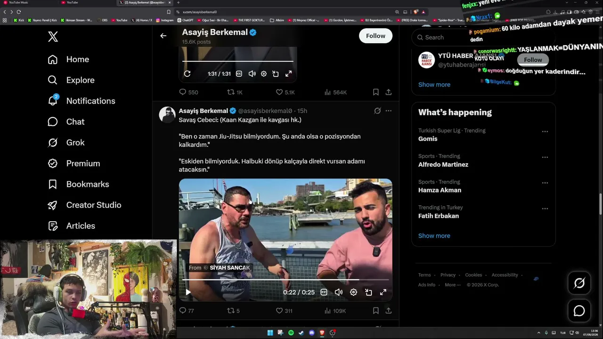Share the post with 109K views
Screen dimensions: 603x339
[x=388, y=311]
